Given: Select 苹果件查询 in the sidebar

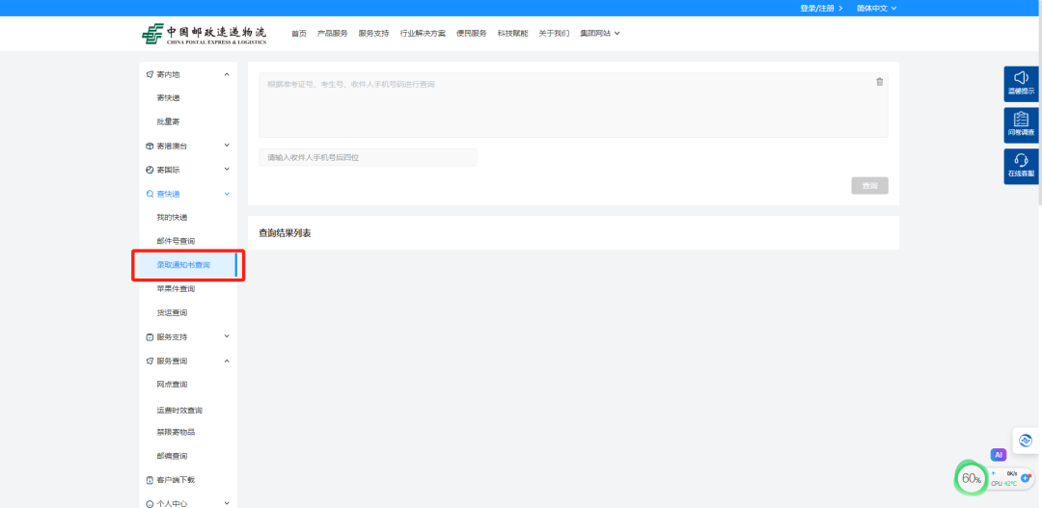Looking at the screenshot, I should 177,289.
